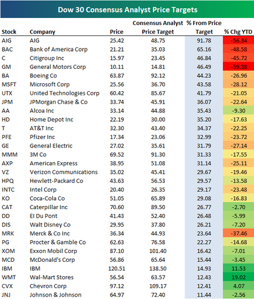Click the Stock column header
Image resolution: width=254 pixels, height=299 pixels.
9,32
